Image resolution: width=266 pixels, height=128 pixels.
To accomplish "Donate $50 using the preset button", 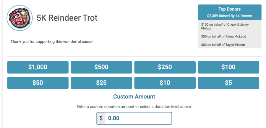I will pyautogui.click(x=38, y=83).
